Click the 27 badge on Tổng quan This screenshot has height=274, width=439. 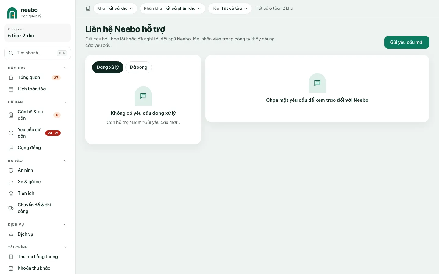[56, 78]
